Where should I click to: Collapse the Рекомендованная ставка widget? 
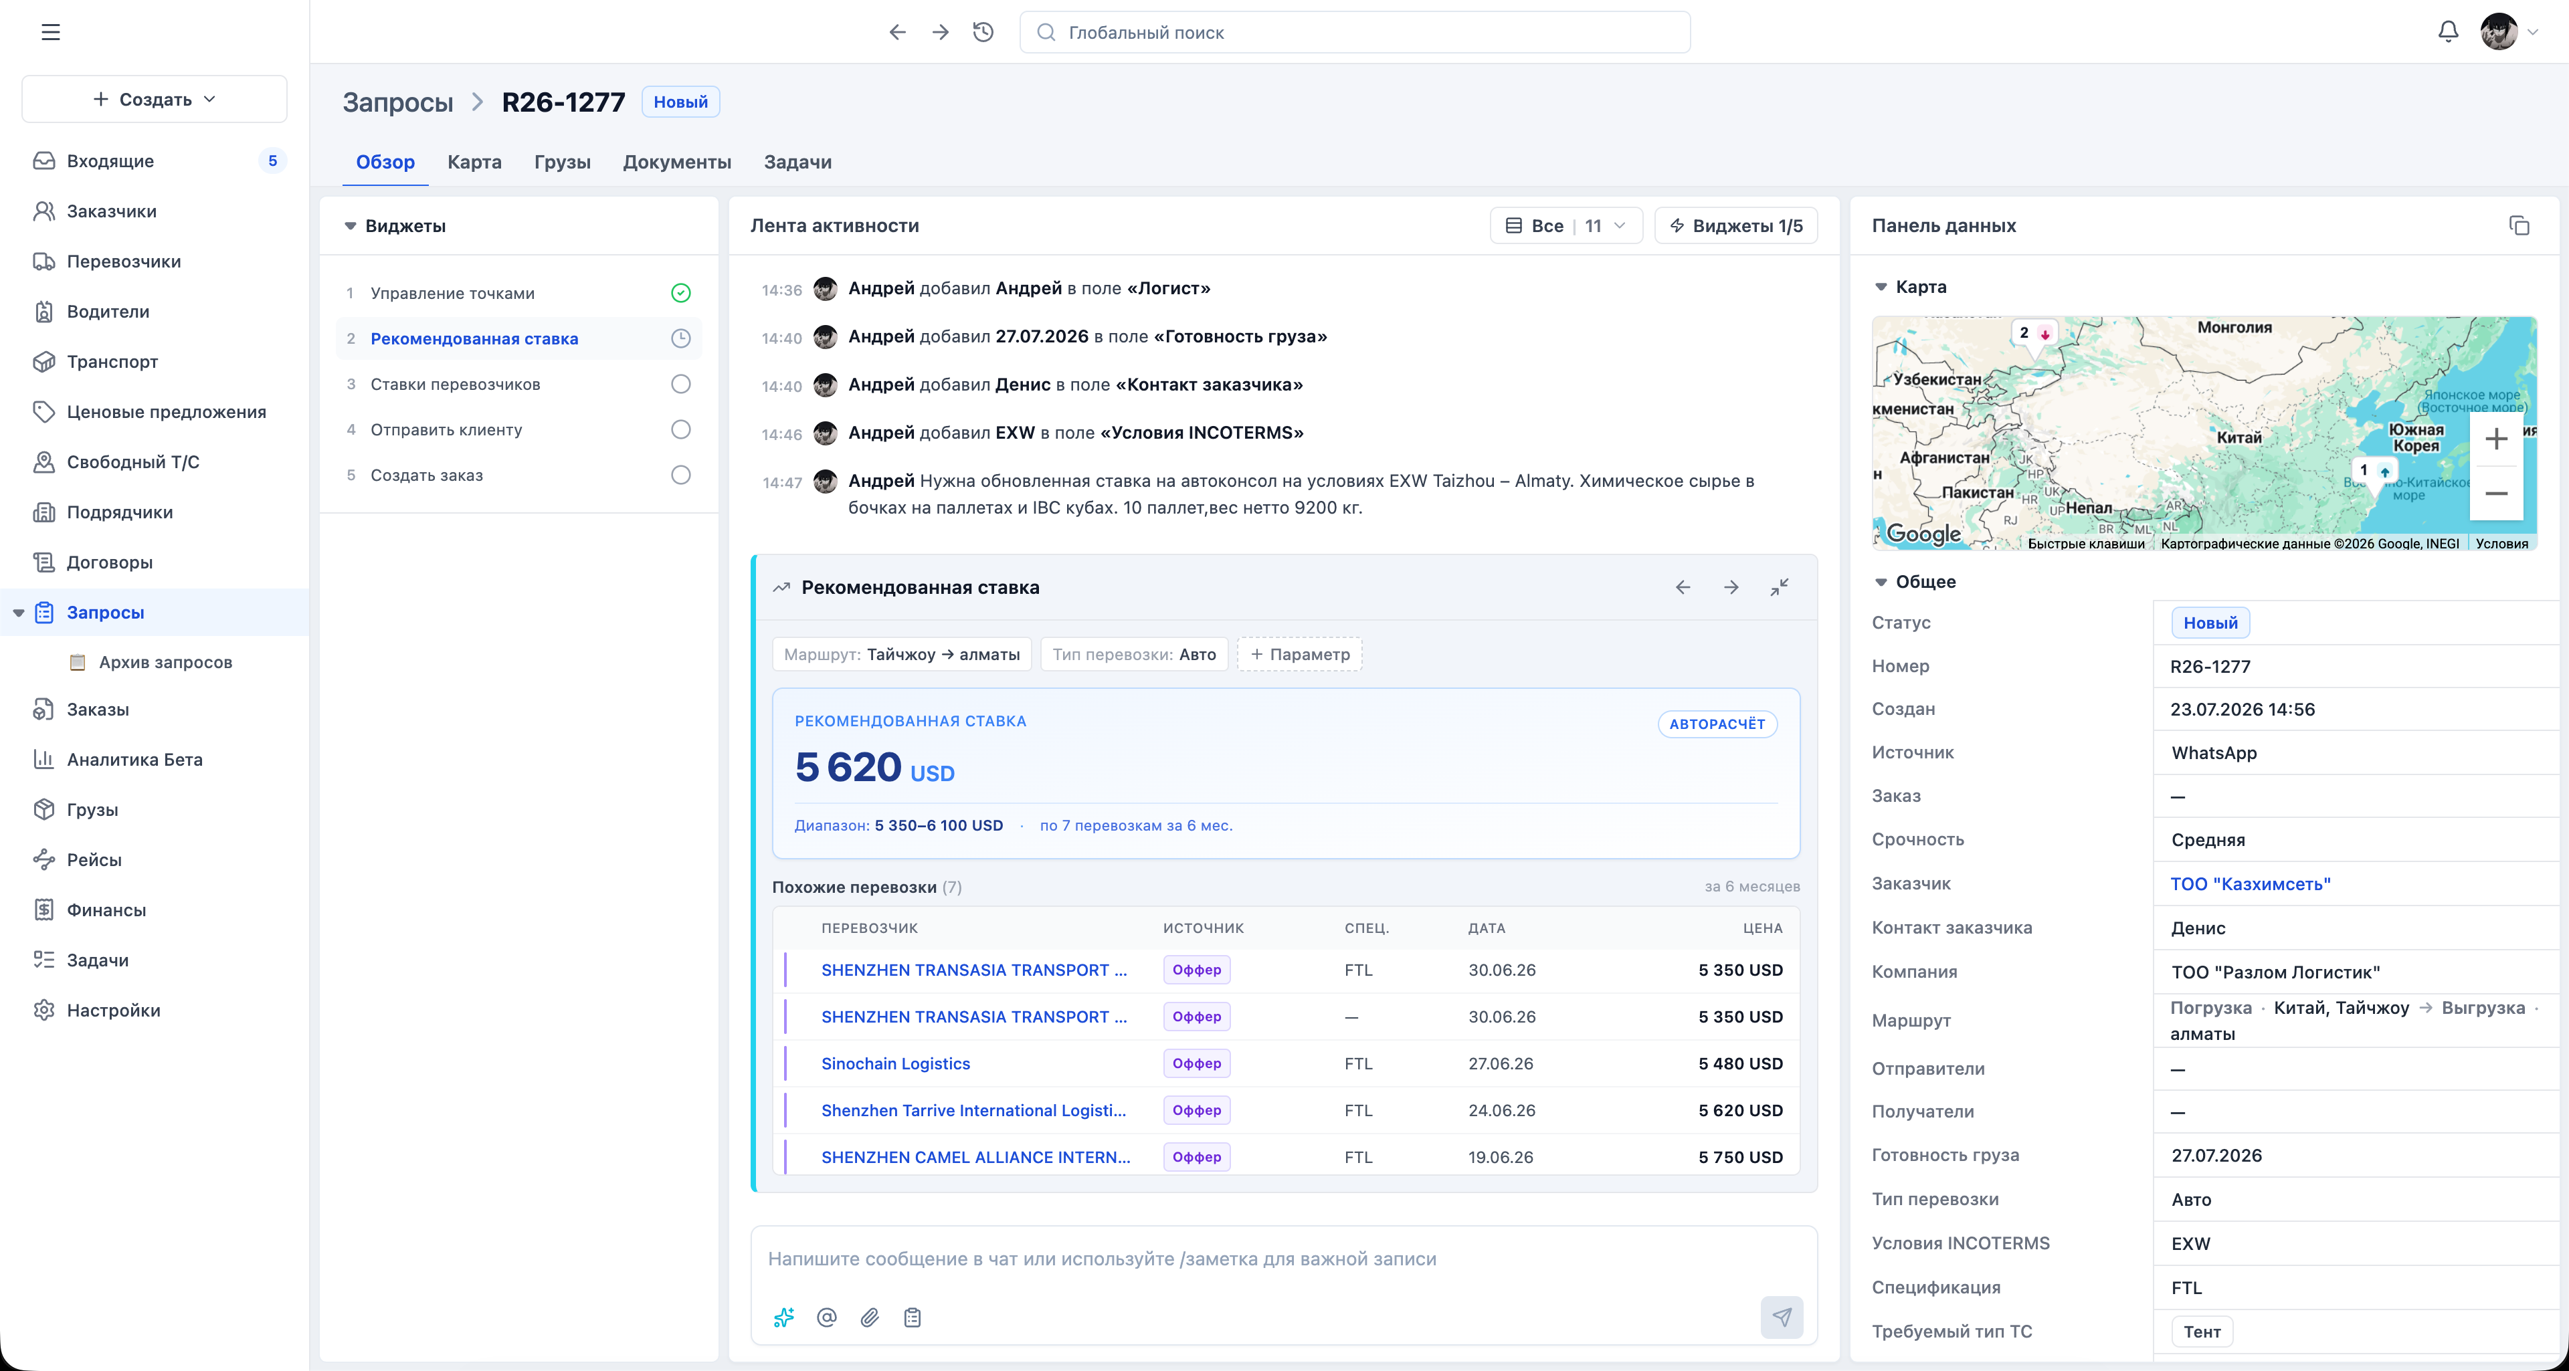click(x=1779, y=587)
